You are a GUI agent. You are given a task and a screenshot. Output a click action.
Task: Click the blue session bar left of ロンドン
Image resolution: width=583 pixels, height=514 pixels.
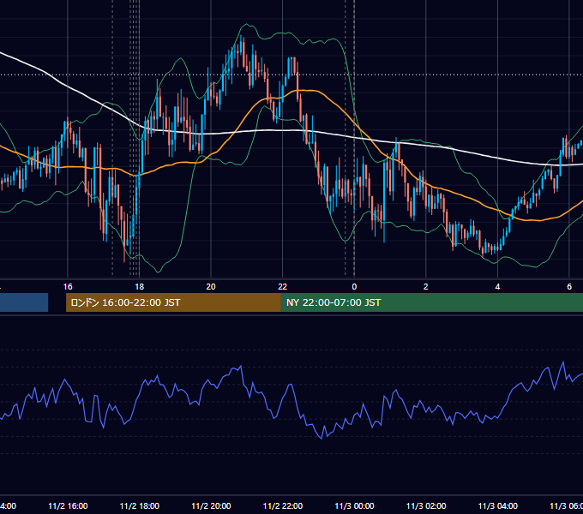point(24,302)
